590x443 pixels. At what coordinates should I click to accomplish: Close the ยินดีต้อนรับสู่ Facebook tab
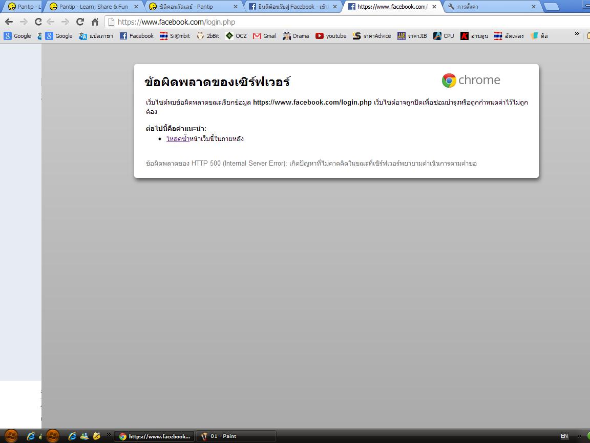(335, 7)
